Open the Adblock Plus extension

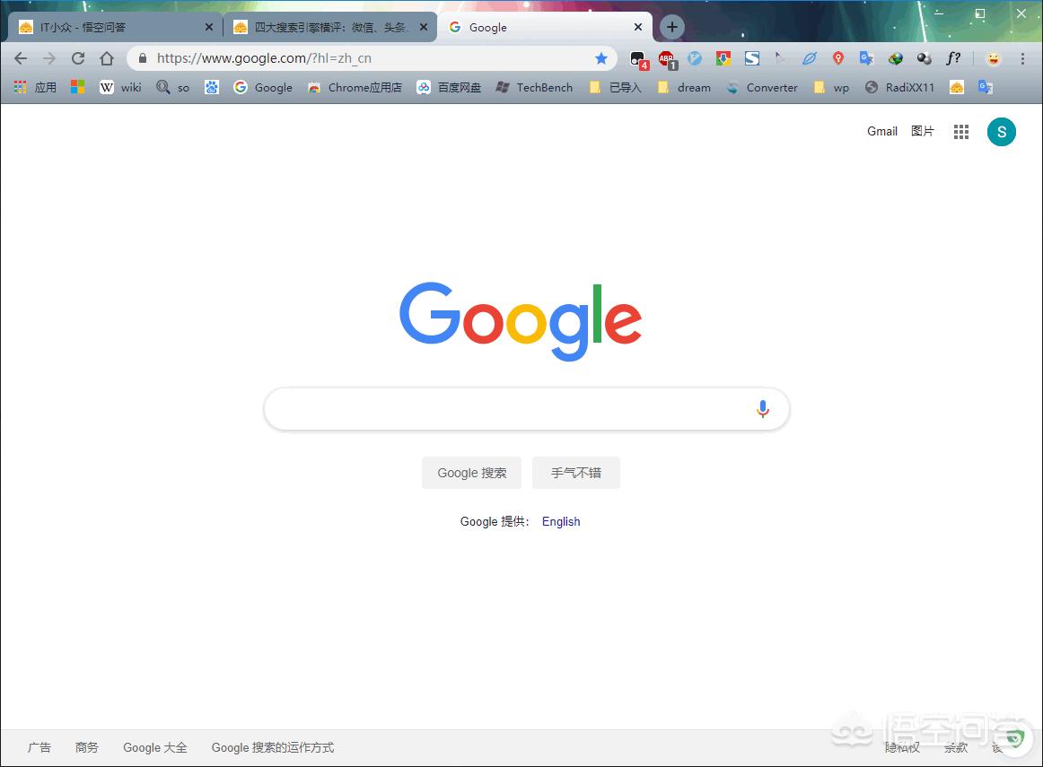(x=667, y=60)
